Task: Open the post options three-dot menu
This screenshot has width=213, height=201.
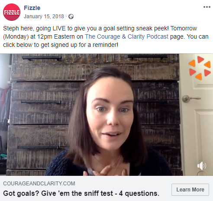Action: click(x=207, y=7)
